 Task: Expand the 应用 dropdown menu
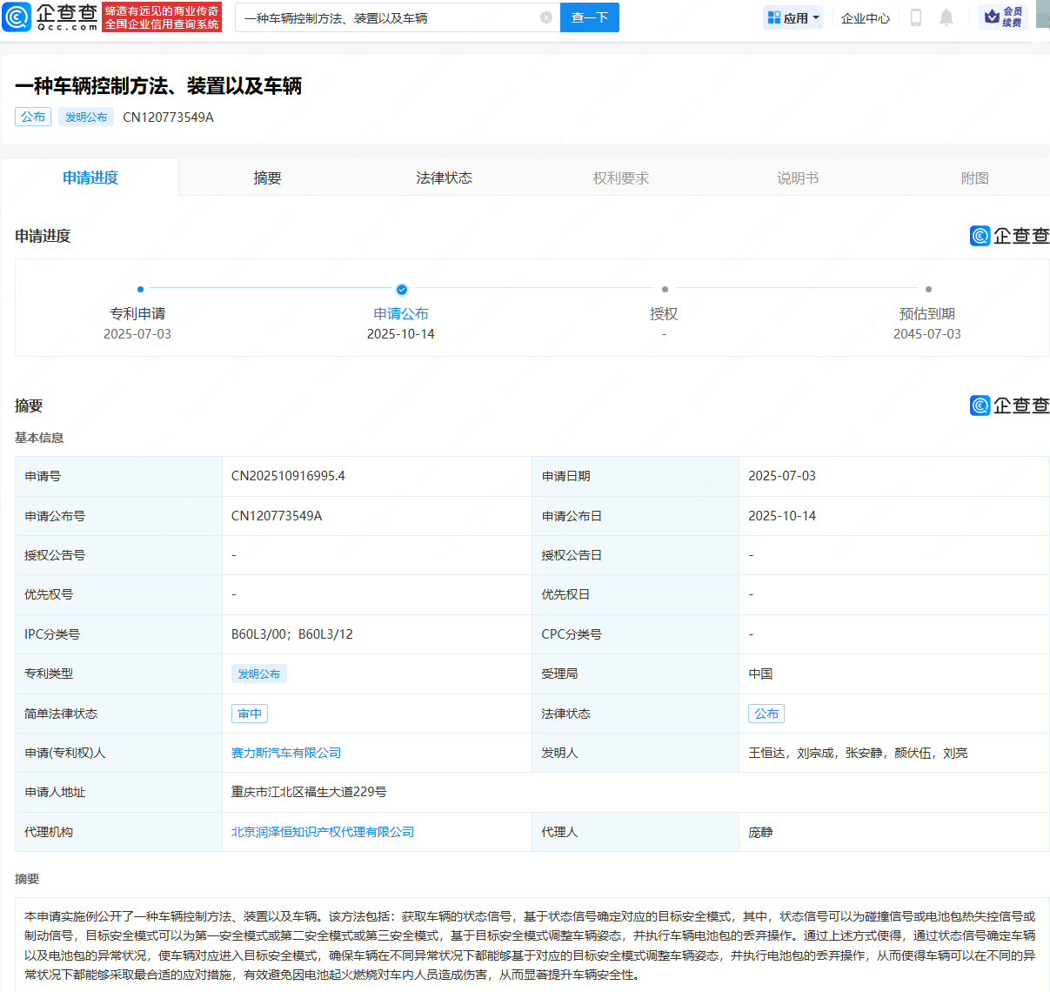pyautogui.click(x=793, y=17)
